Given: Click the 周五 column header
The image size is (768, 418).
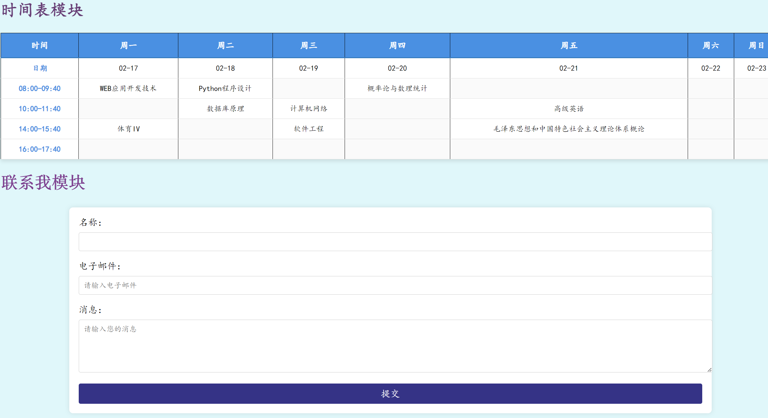Looking at the screenshot, I should (568, 46).
